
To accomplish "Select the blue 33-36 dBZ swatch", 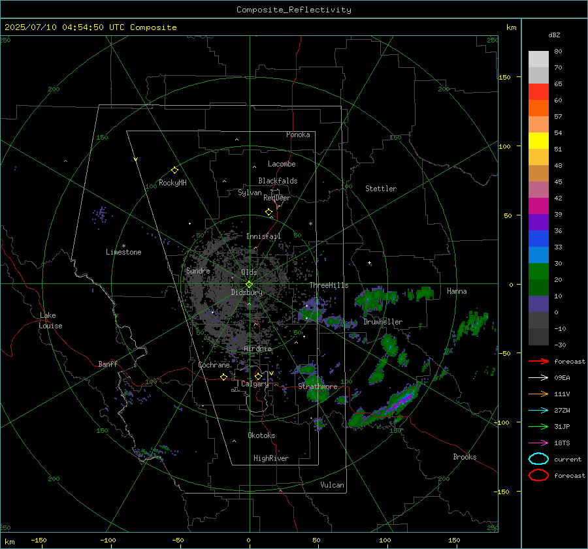I will point(538,239).
